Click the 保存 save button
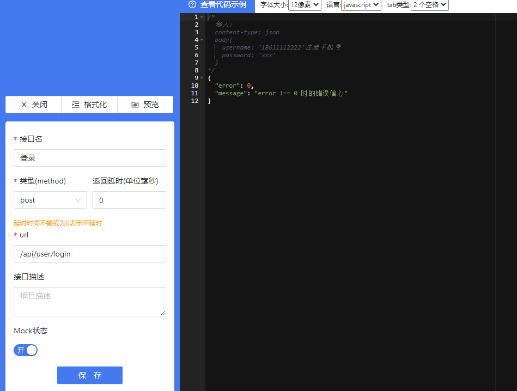 click(x=90, y=375)
